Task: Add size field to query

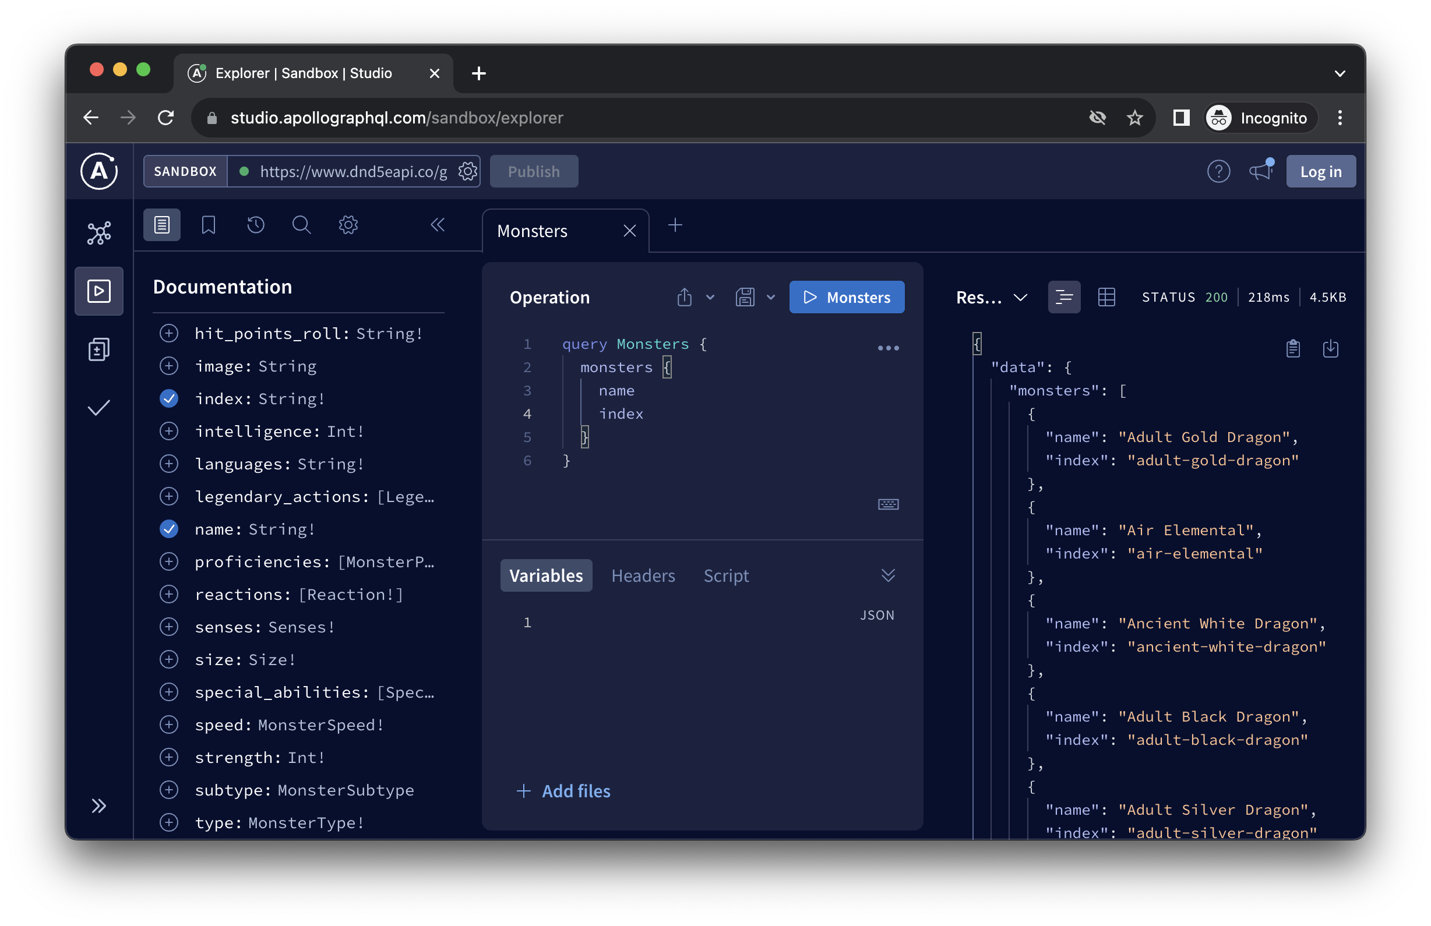Action: (169, 660)
